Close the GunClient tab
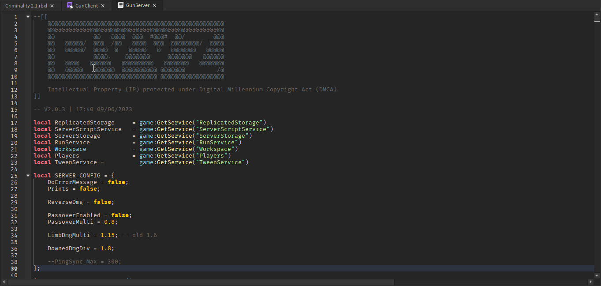Screen dimensions: 601x286 click(103, 6)
